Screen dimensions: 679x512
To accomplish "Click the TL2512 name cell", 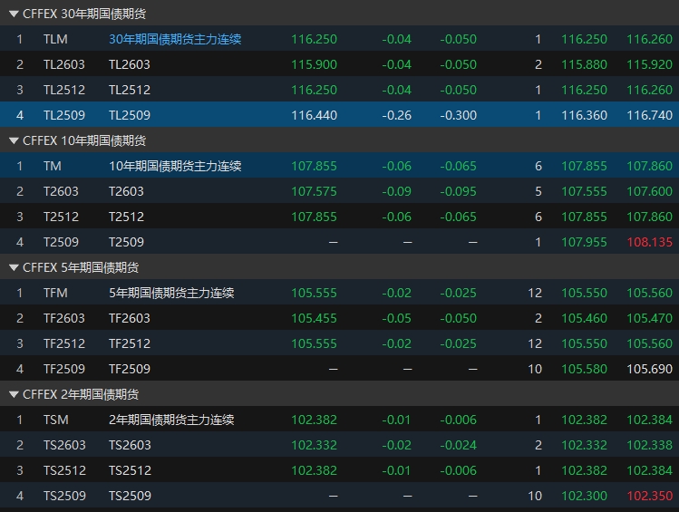I will coord(130,90).
